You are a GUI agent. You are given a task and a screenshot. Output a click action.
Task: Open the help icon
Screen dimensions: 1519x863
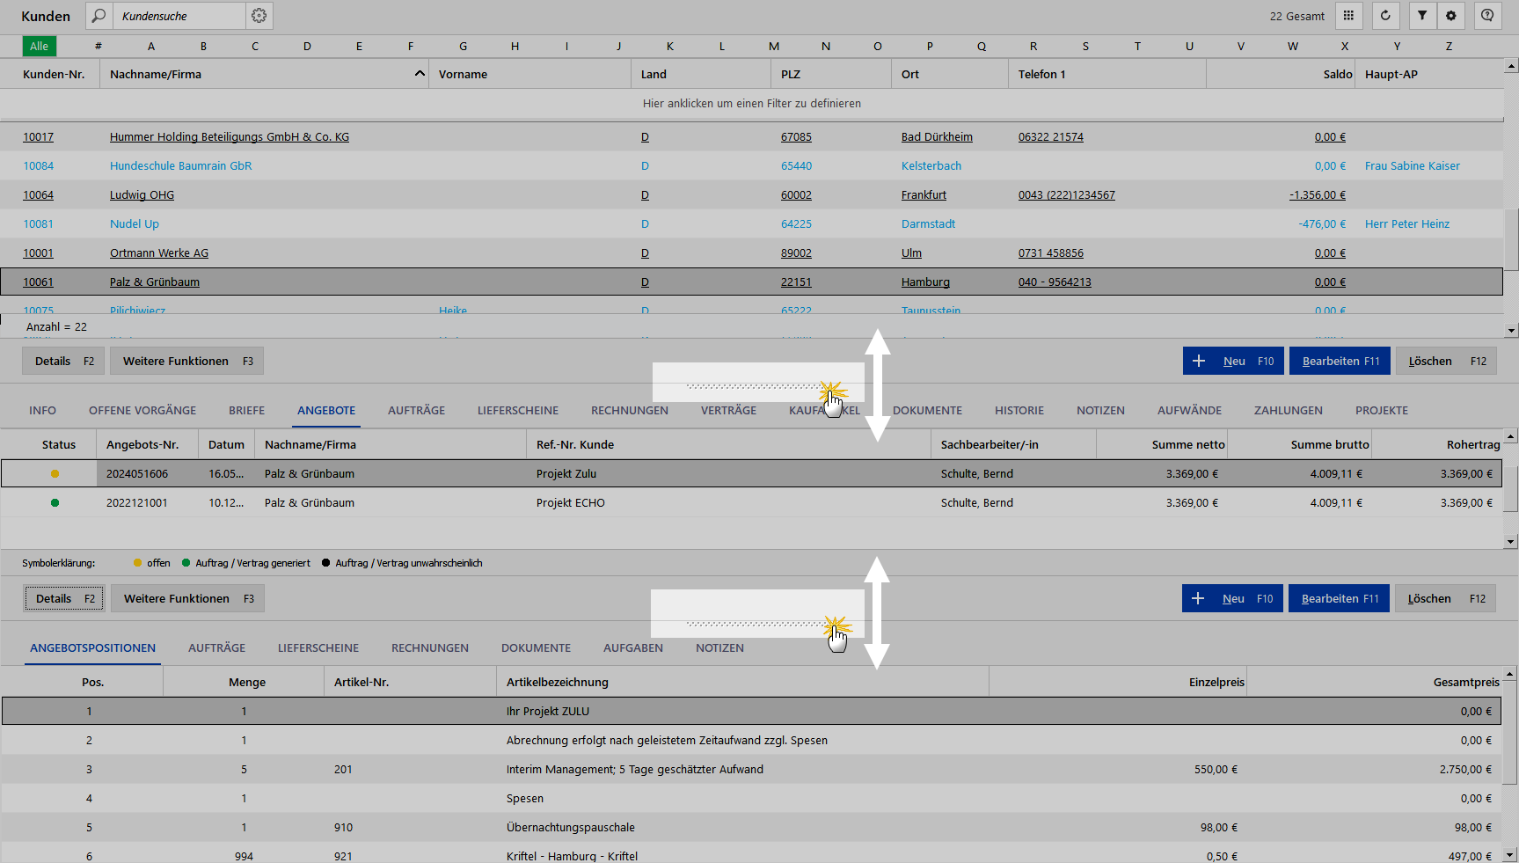tap(1487, 16)
